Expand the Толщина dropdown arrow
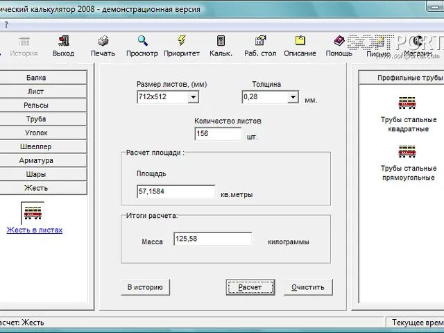The image size is (444, 333). (x=293, y=97)
